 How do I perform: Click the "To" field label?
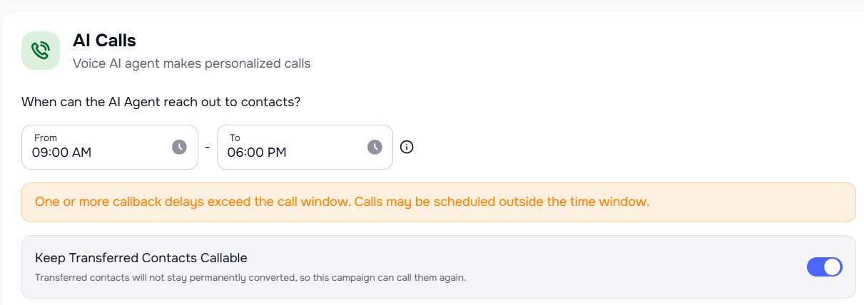click(x=235, y=138)
